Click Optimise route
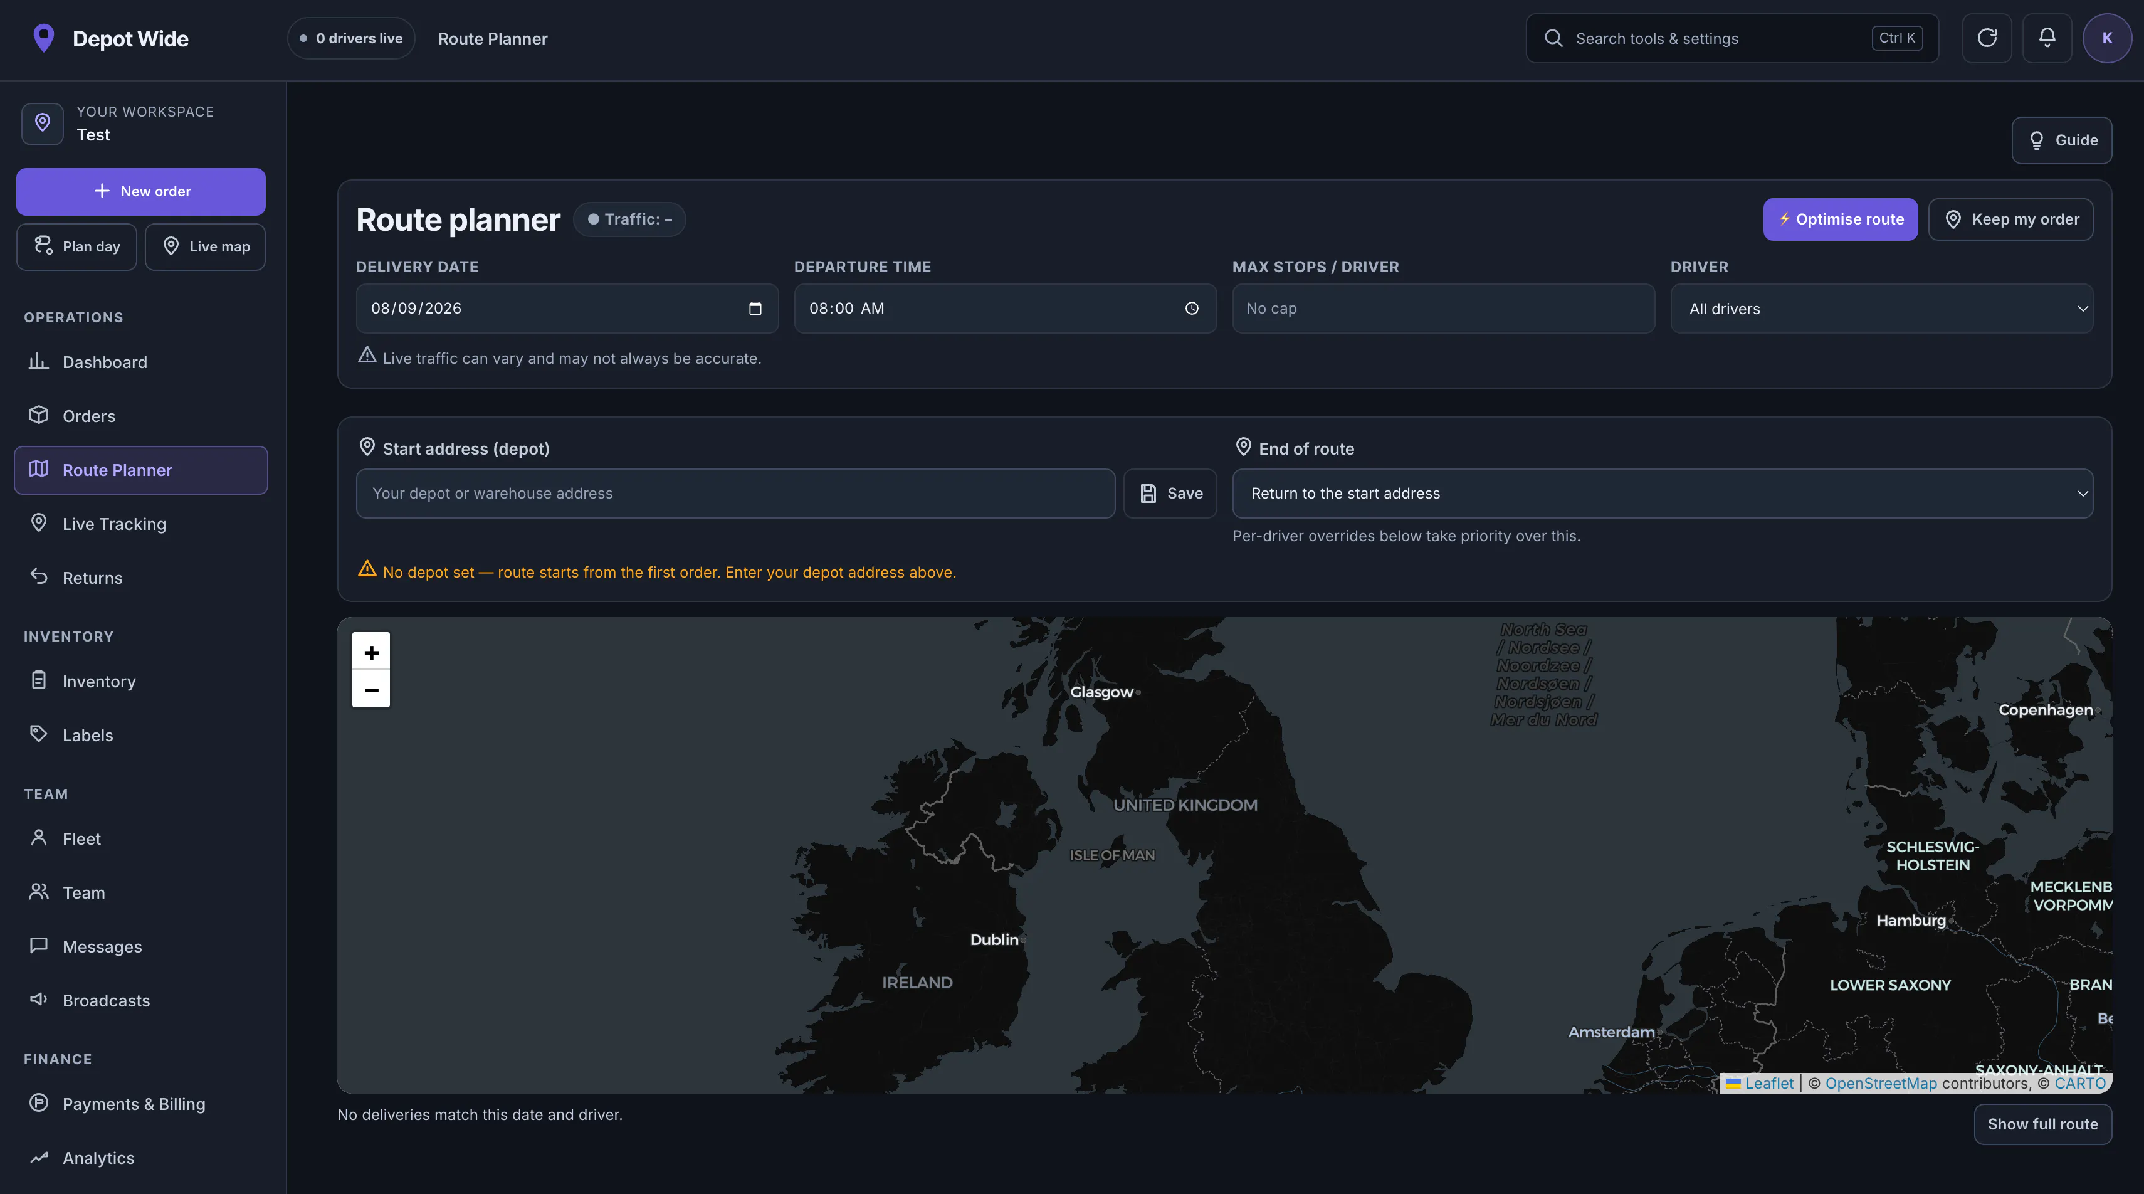The height and width of the screenshot is (1194, 2144). (x=1840, y=220)
